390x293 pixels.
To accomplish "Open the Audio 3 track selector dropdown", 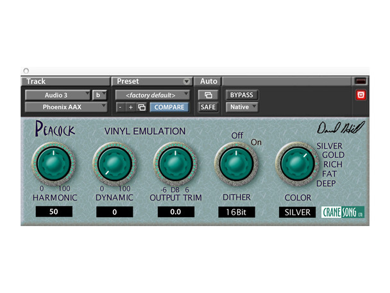I will [57, 95].
